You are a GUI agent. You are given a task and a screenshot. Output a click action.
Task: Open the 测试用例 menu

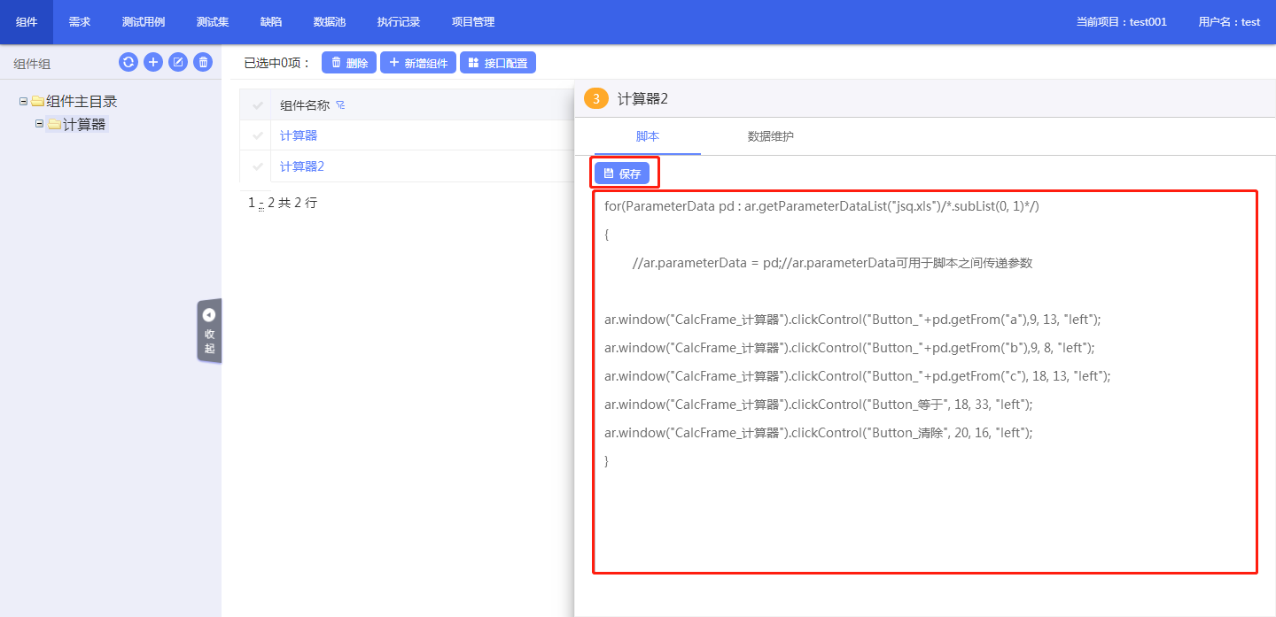[144, 22]
